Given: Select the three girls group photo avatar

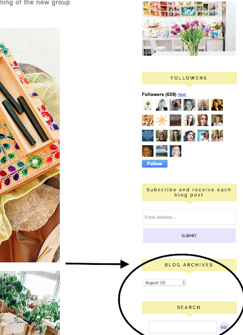Looking at the screenshot, I should click(217, 136).
